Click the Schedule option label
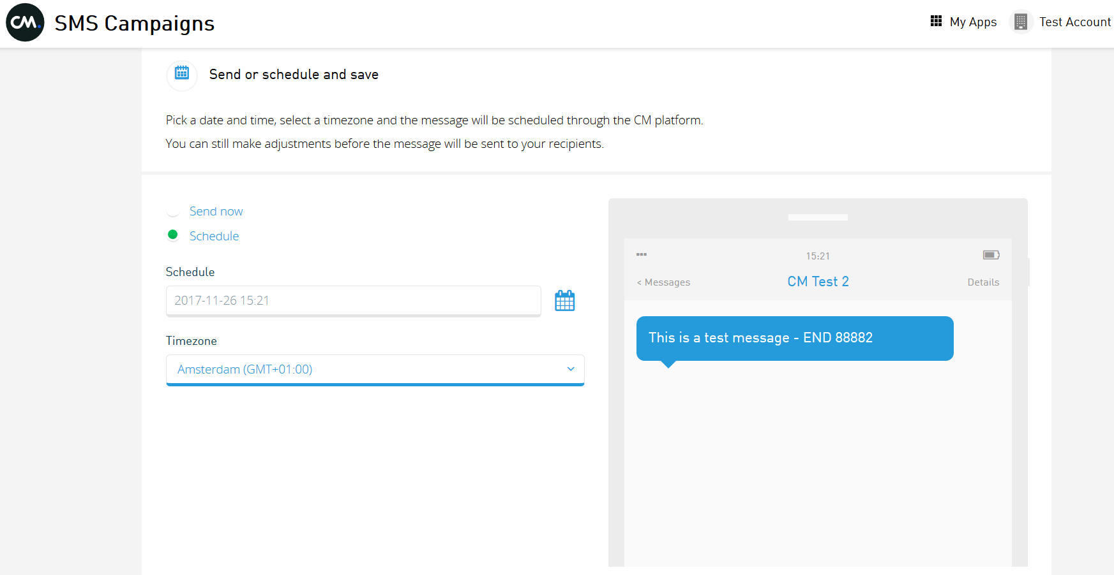Viewport: 1114px width, 575px height. (x=215, y=236)
